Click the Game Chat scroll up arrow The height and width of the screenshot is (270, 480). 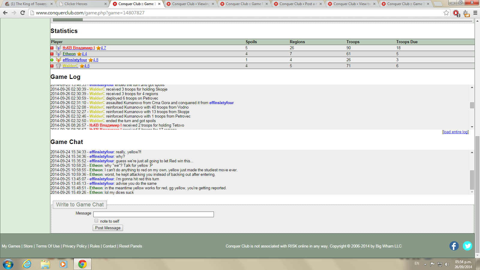(x=472, y=152)
